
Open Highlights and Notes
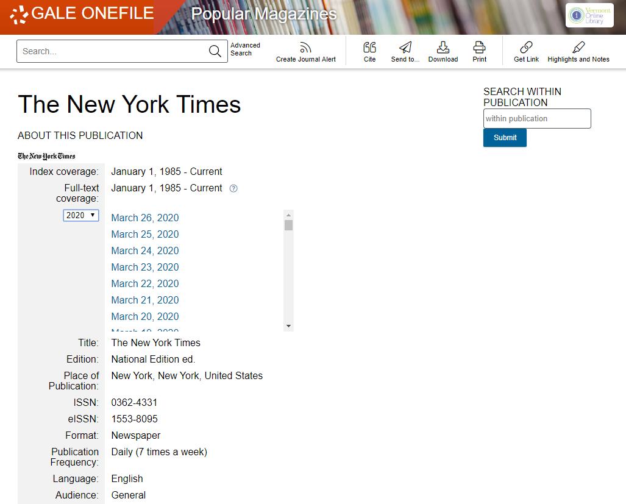[578, 52]
